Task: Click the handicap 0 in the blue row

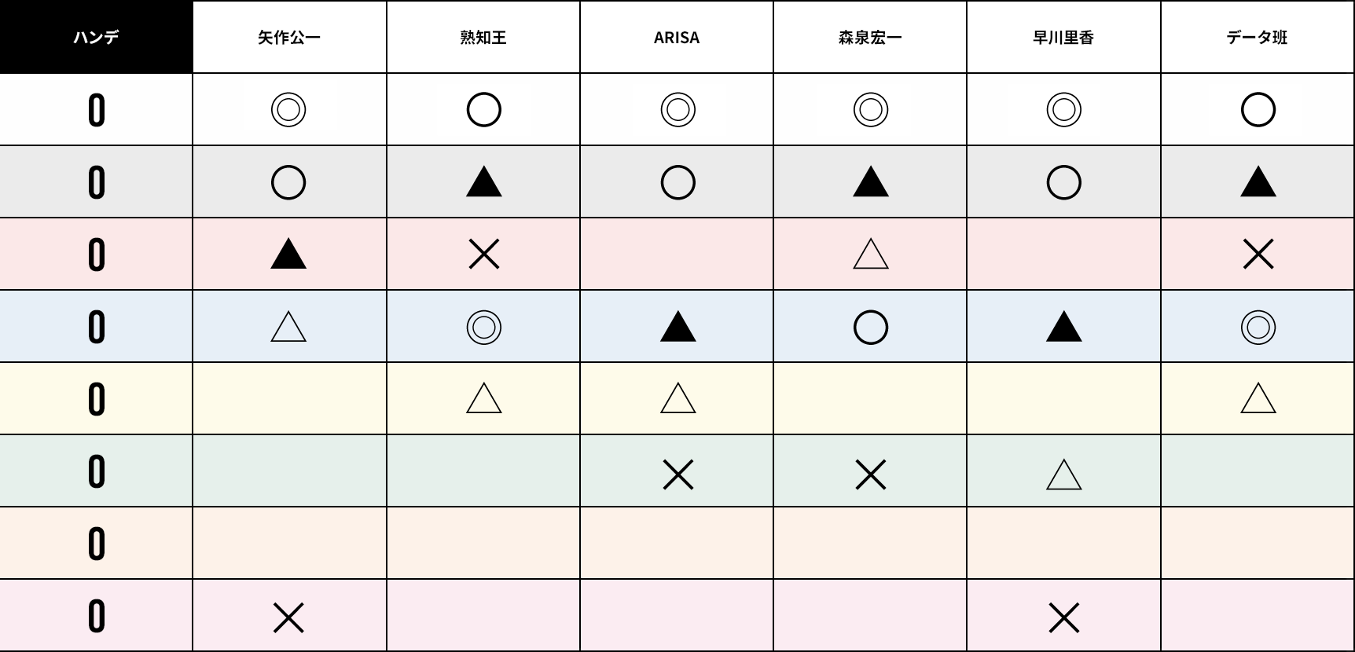Action: 96,327
